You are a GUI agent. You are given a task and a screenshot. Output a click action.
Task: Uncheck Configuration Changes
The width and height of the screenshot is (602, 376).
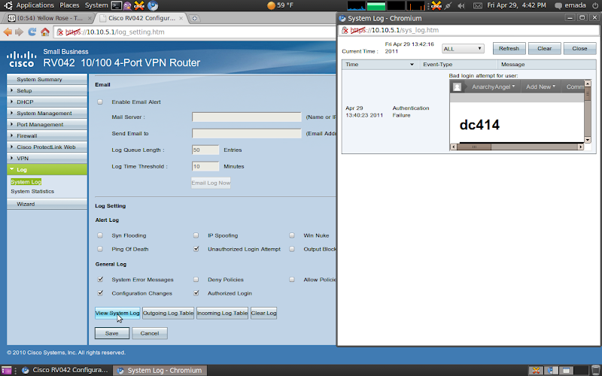[x=100, y=293]
